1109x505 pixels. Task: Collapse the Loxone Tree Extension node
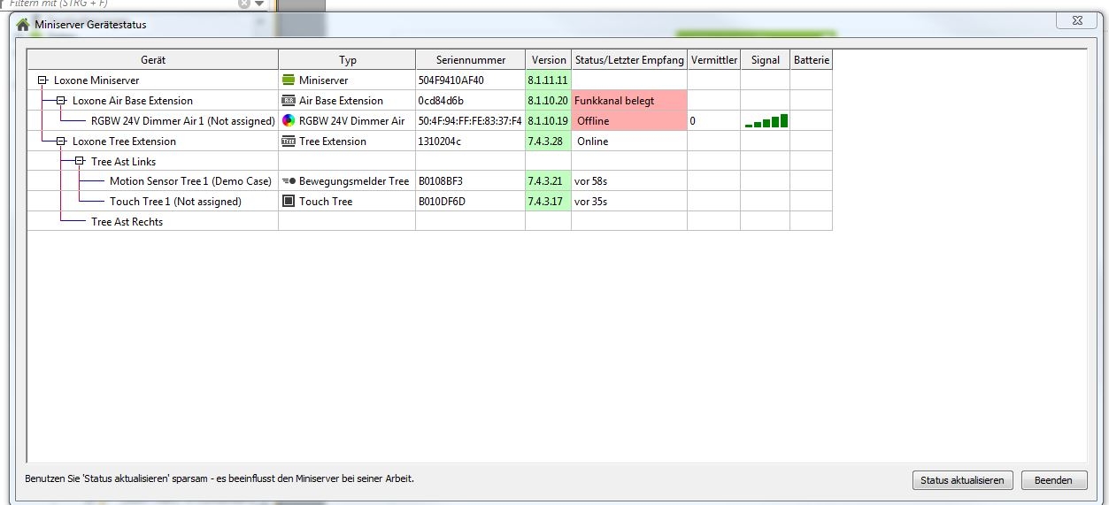tap(61, 142)
